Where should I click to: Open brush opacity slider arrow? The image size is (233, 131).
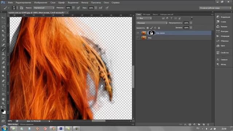[73, 8]
